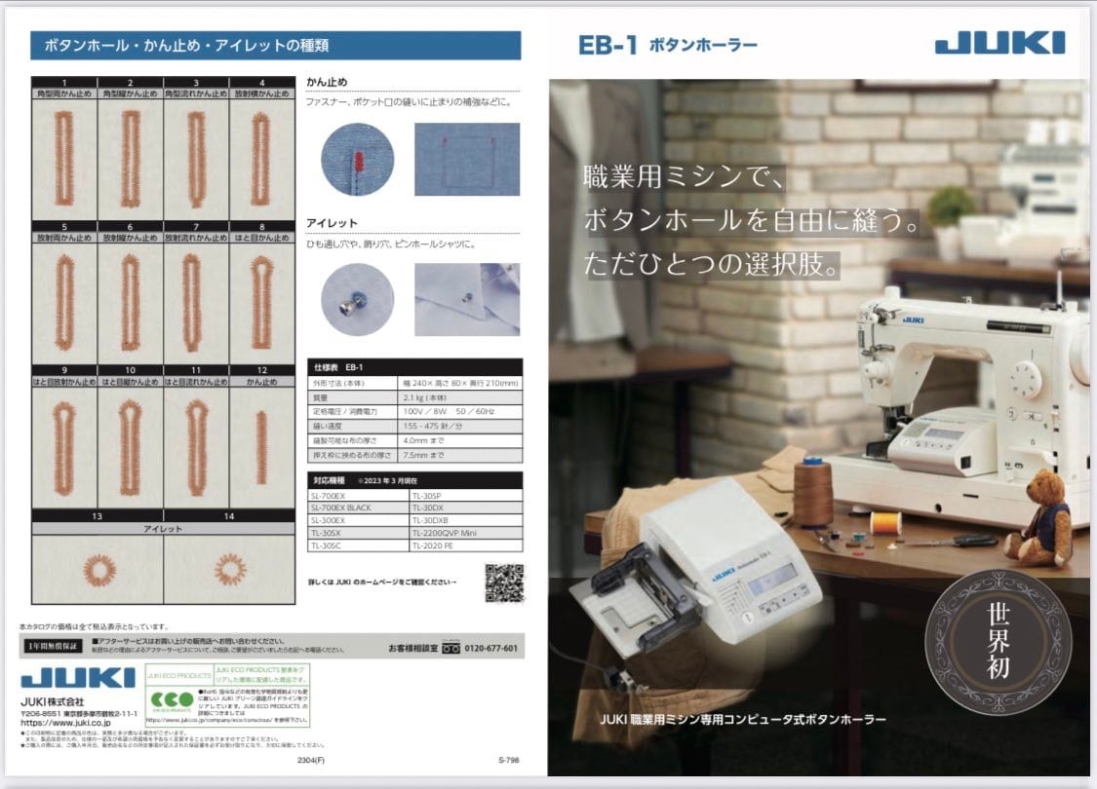Click the 4.0mm まで value

pos(423,441)
